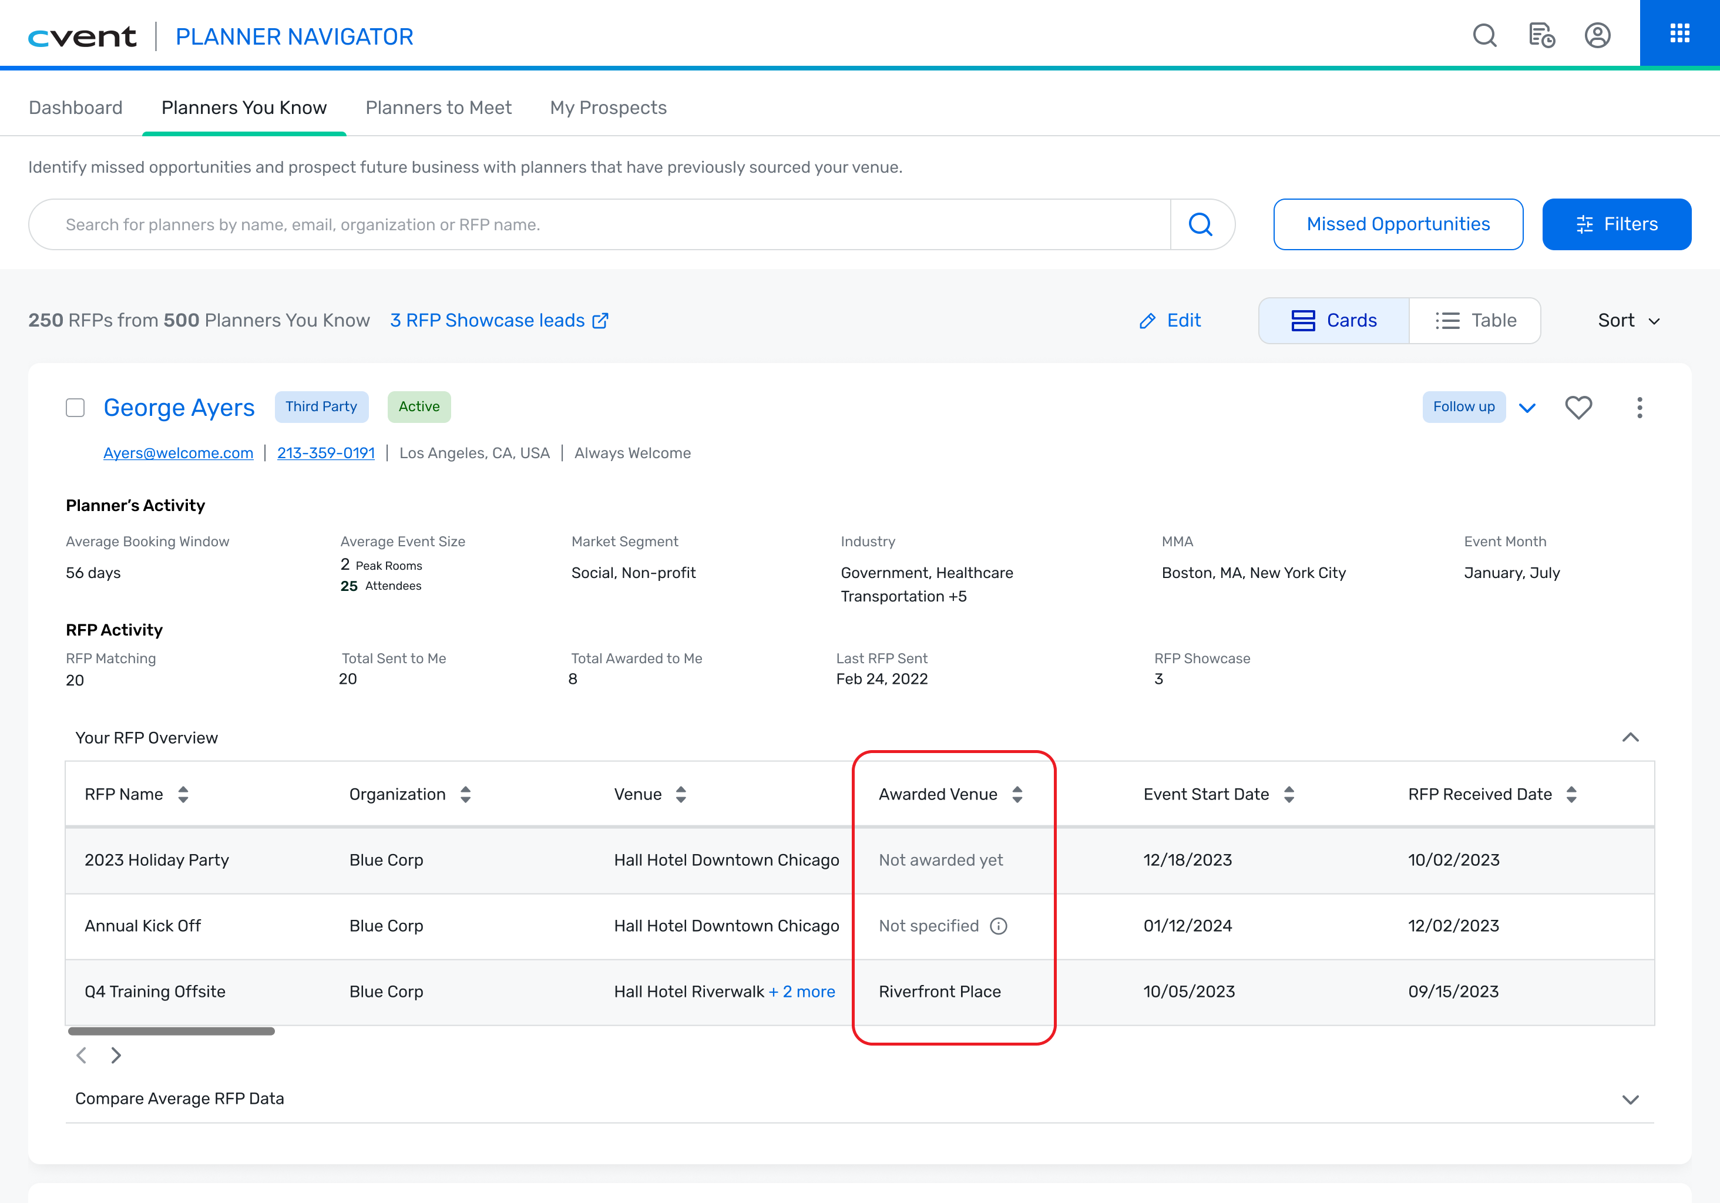Sort by Organization column arrows
Screen dimensions: 1720x1203
click(466, 794)
